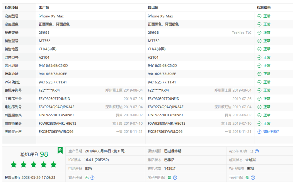The height and width of the screenshot is (187, 293).
Task: Click the green check icon in 蜂窝地址 row
Action: coord(259,74)
